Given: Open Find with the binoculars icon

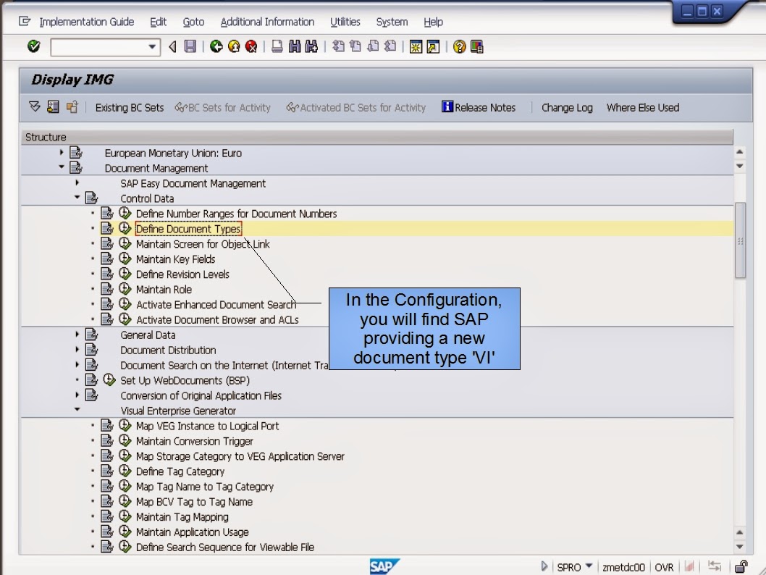Looking at the screenshot, I should [x=295, y=46].
